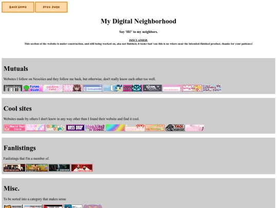Click the pastel cartoon characters badge
This screenshot has width=277, height=208.
tap(55, 128)
